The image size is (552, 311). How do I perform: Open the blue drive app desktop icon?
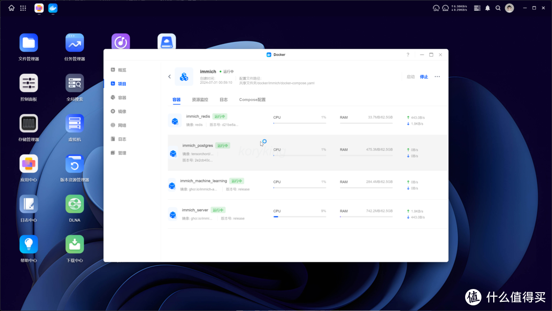(x=167, y=41)
